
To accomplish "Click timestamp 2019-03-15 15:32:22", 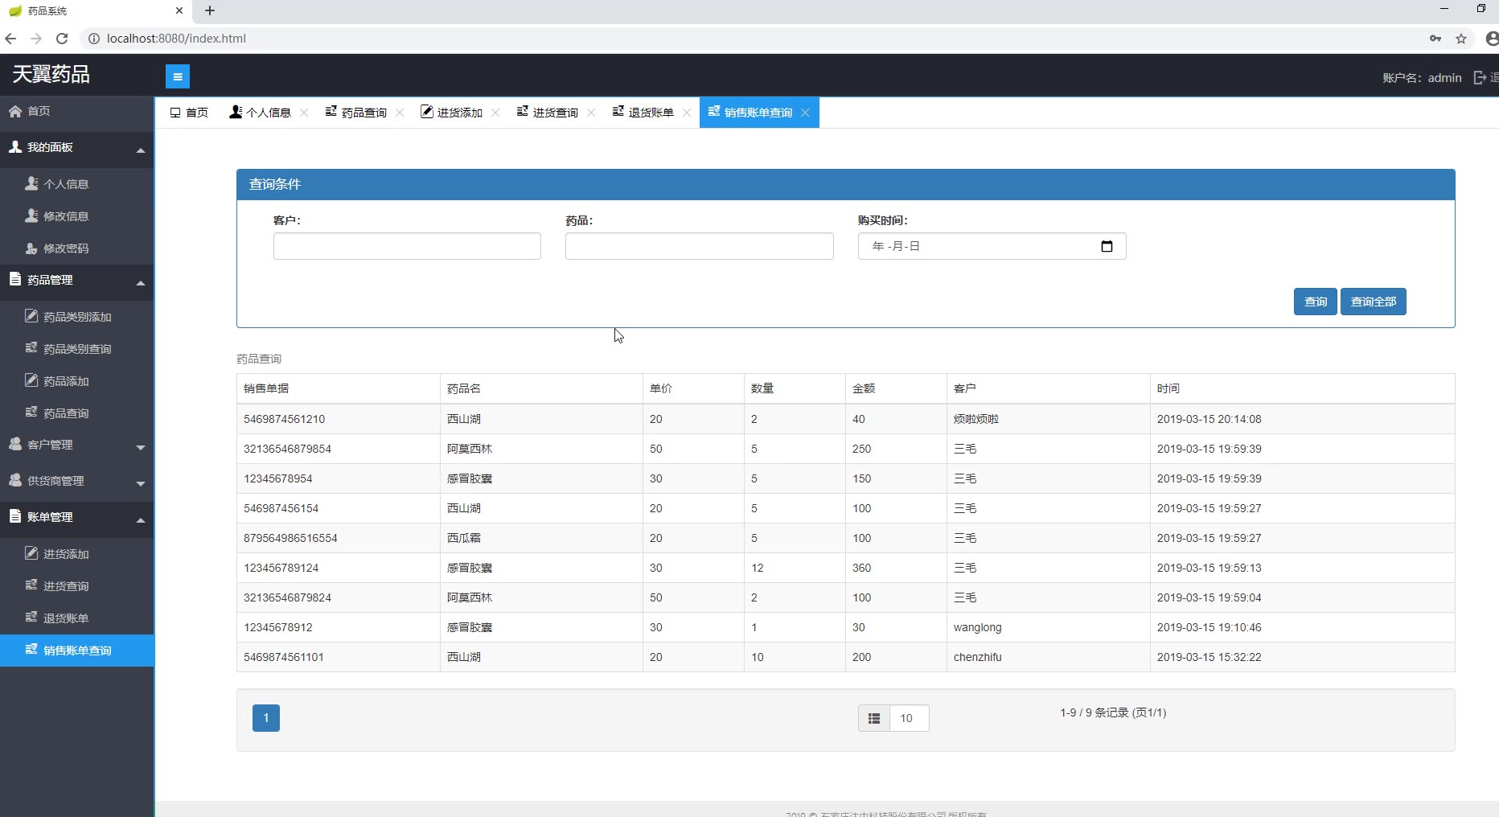I will pyautogui.click(x=1209, y=657).
